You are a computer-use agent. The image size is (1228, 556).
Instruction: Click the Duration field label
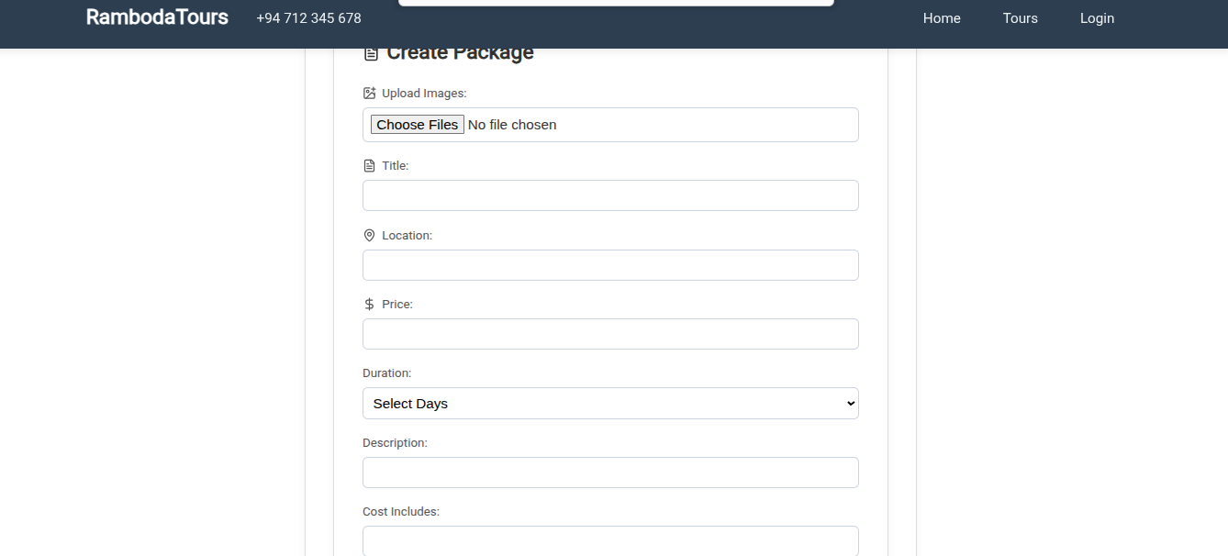(x=386, y=373)
